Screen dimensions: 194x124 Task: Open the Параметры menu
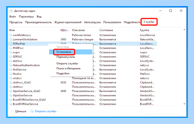(26, 16)
